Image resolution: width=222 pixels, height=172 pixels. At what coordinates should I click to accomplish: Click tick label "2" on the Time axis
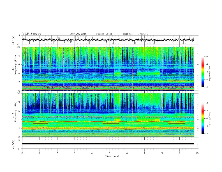57,153
